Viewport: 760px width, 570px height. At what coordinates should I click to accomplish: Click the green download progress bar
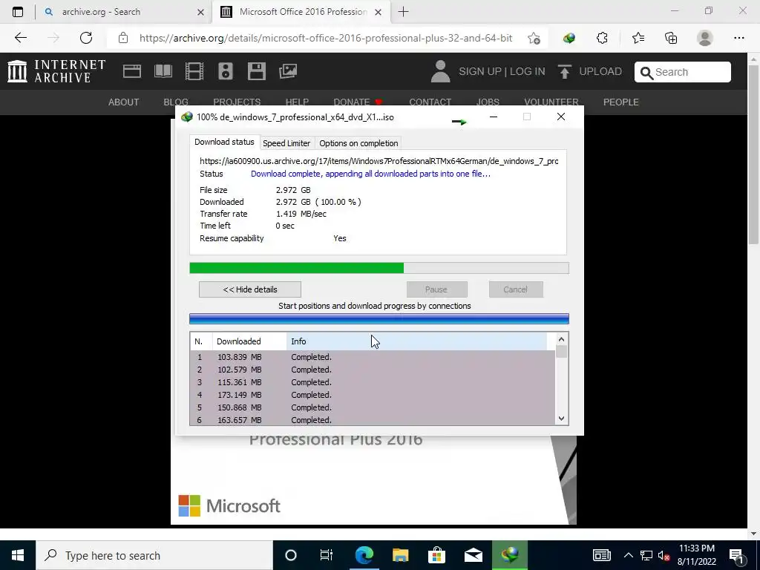click(379, 268)
